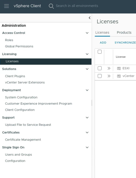Collapse the sidebar with the arrow icon
The width and height of the screenshot is (136, 178).
coord(90,18)
